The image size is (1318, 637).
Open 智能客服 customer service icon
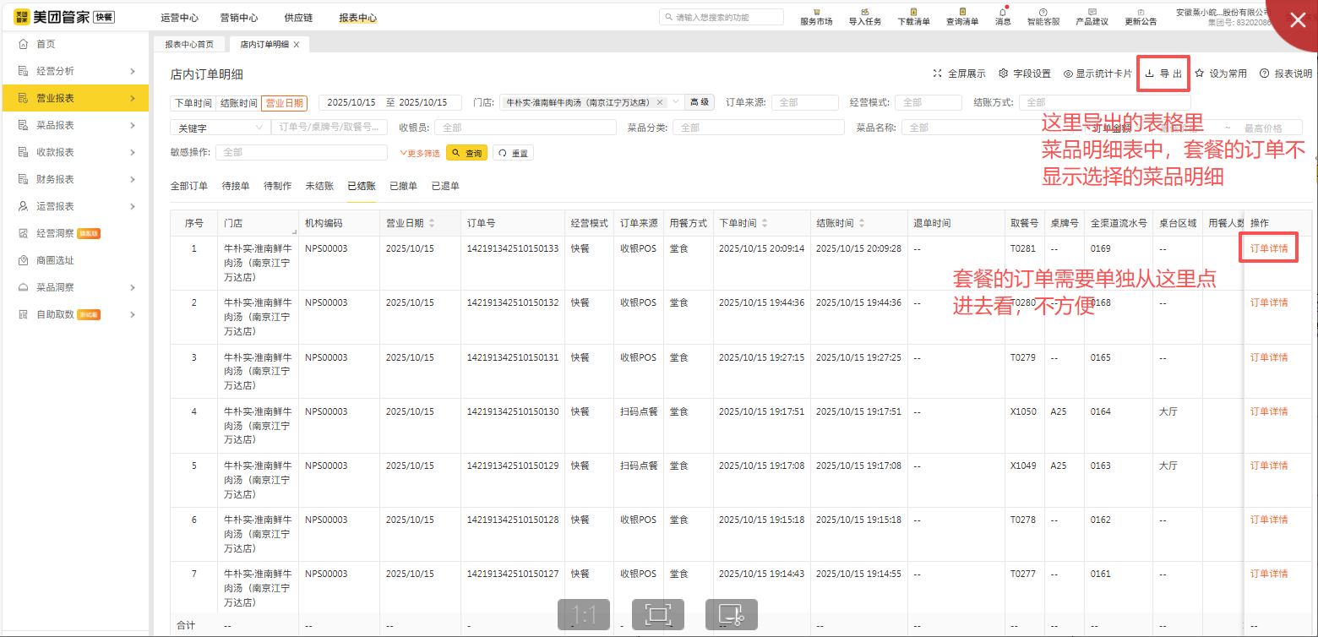pyautogui.click(x=1044, y=18)
